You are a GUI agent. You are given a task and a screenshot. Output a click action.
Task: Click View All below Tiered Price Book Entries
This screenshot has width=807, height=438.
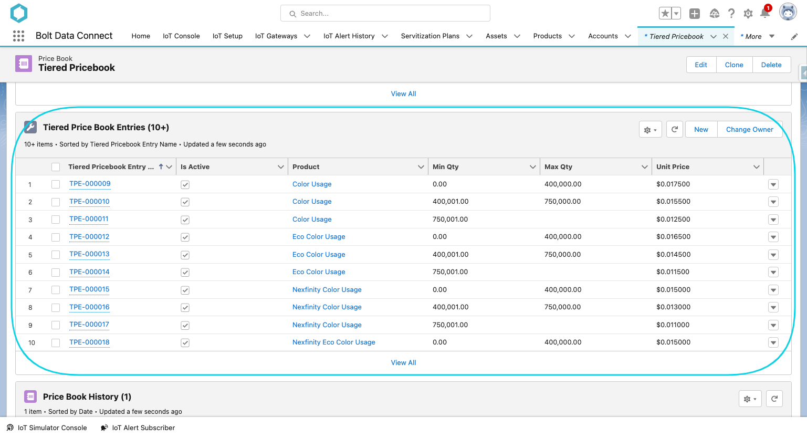click(403, 362)
